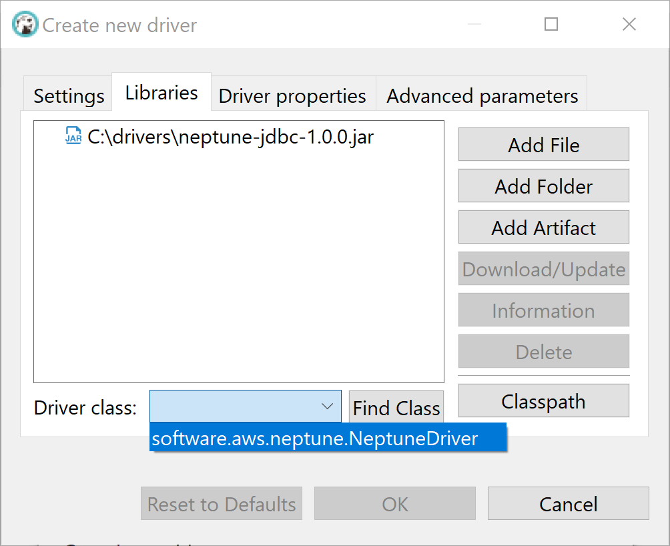The image size is (670, 546).
Task: Click the JAR file icon for neptune-jdbc
Action: (x=73, y=135)
